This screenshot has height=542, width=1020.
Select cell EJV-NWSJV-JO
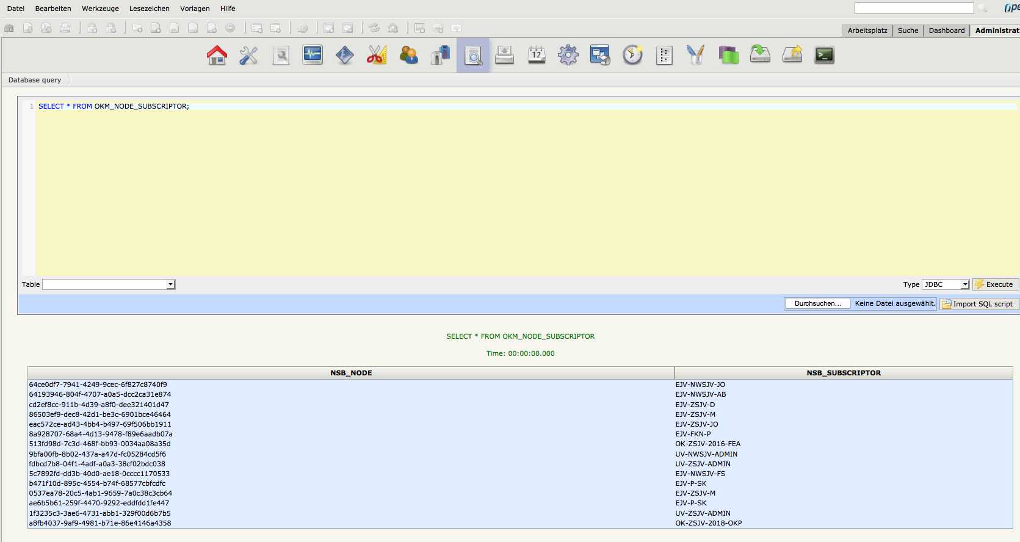click(700, 385)
